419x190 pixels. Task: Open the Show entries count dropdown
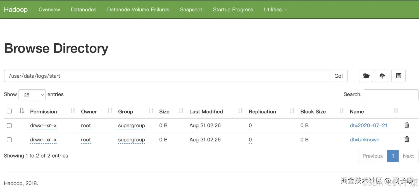(x=32, y=95)
